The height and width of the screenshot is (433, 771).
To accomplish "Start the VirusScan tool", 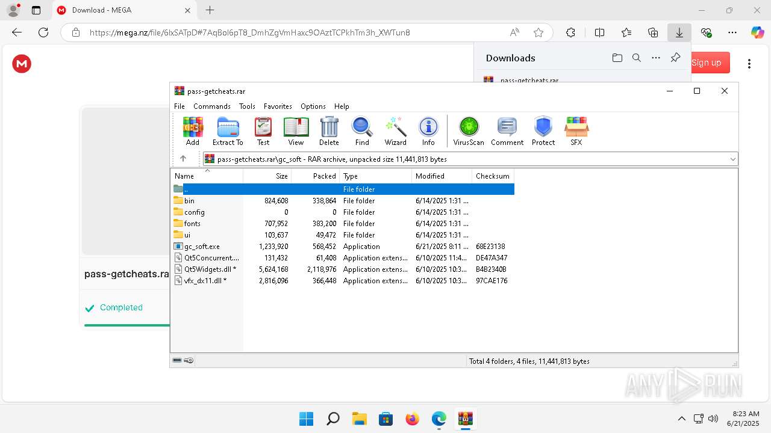I will (469, 131).
